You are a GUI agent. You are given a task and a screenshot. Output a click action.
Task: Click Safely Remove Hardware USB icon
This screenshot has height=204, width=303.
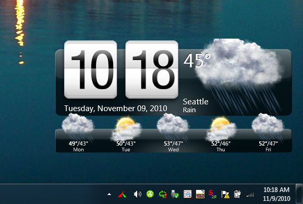175,194
